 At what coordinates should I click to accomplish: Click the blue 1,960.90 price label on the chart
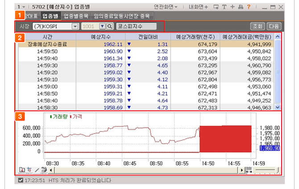click(x=270, y=148)
